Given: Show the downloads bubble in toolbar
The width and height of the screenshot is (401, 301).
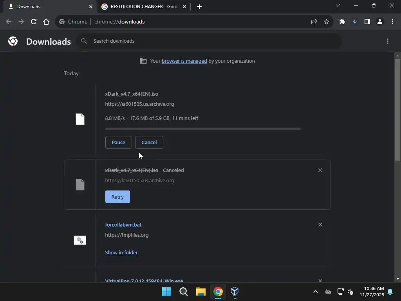Looking at the screenshot, I should (x=355, y=22).
